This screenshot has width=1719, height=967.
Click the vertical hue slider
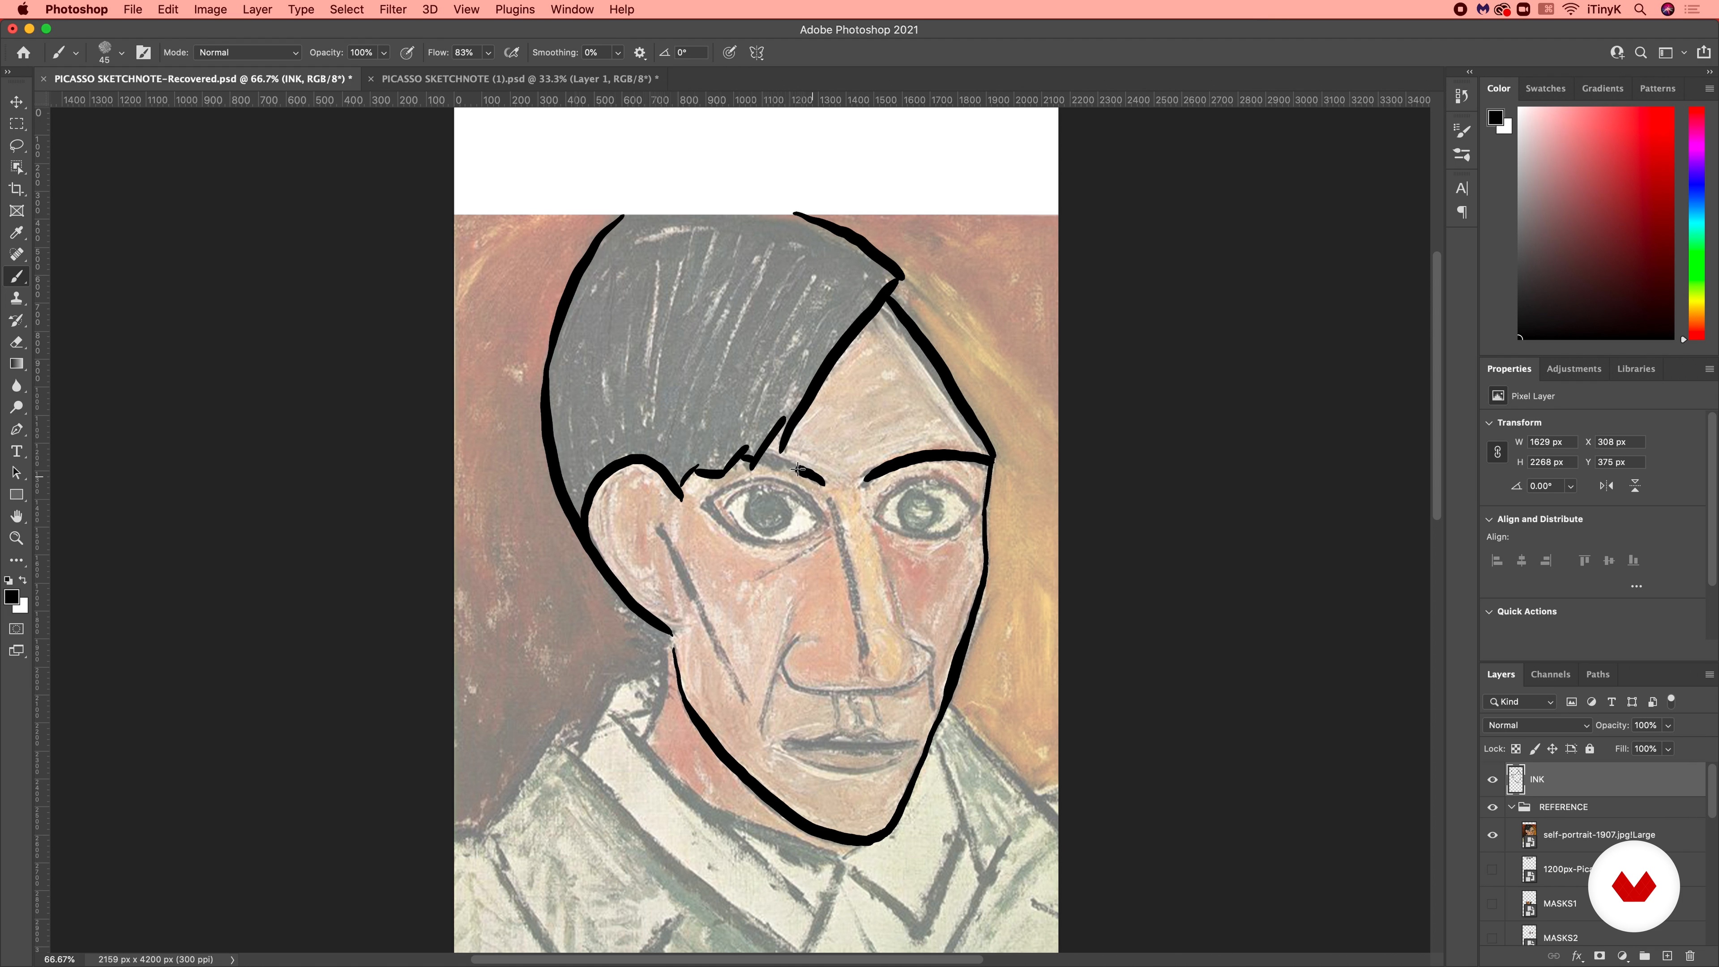(x=1696, y=223)
